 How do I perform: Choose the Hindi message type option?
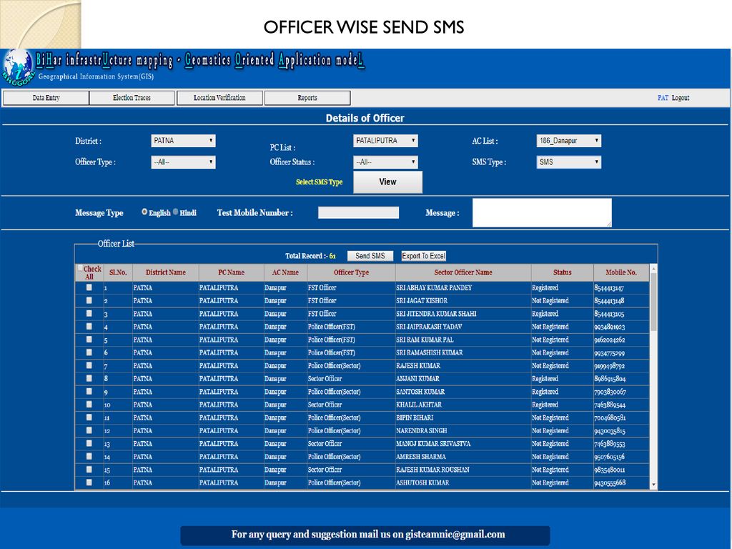pyautogui.click(x=176, y=212)
